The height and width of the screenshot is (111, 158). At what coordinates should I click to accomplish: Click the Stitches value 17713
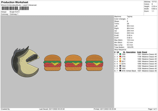(154, 2)
